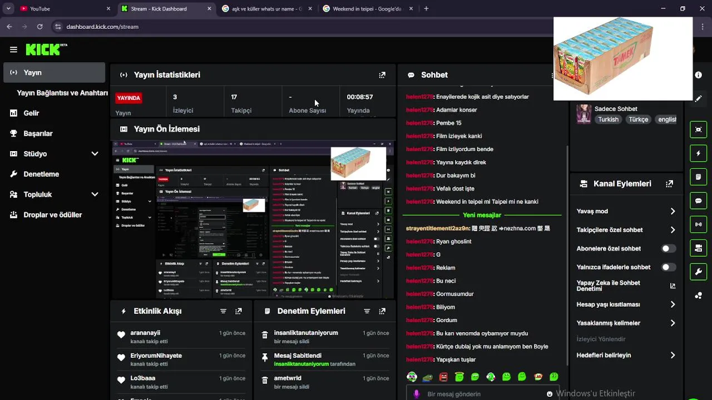
Task: Pop out the Denetim Eylemleri panel
Action: tap(382, 312)
